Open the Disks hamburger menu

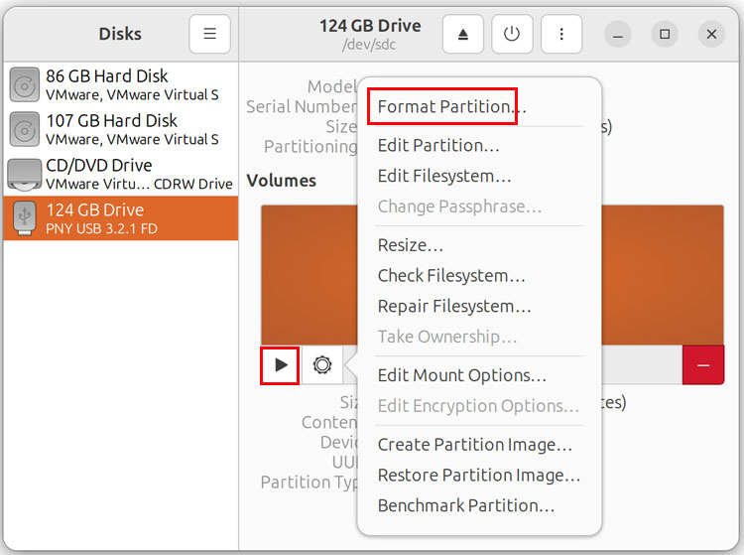[209, 34]
